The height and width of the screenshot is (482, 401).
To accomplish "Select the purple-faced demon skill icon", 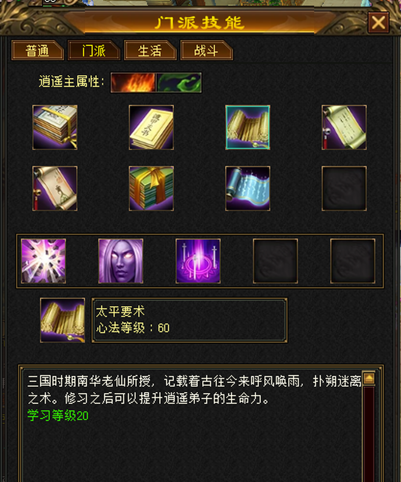I will click(121, 261).
